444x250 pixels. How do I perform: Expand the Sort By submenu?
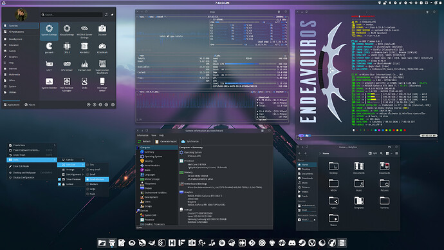pyautogui.click(x=71, y=160)
